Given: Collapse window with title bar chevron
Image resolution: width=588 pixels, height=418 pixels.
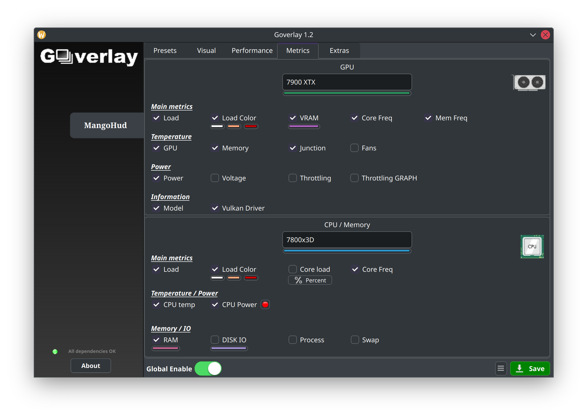Looking at the screenshot, I should pos(533,35).
